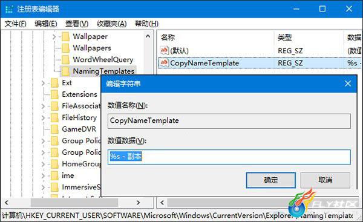This screenshot has width=363, height=222.
Task: Click the tree pane horizontal scrollbar thumb
Action: (74, 203)
